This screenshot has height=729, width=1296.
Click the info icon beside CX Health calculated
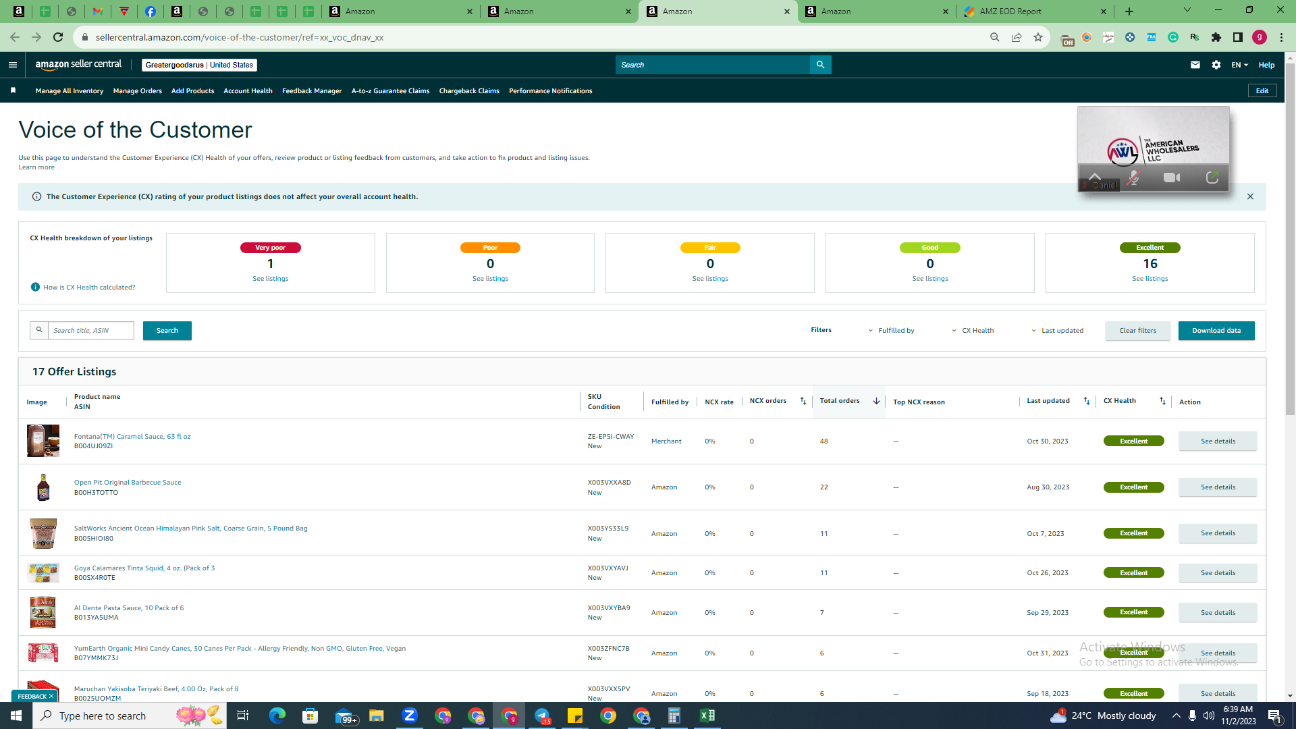point(35,287)
